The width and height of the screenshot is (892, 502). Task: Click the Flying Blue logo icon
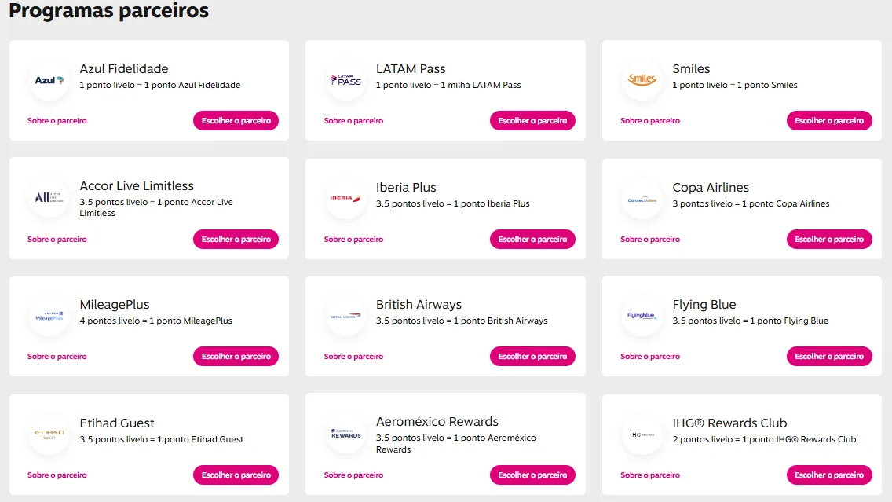(642, 317)
